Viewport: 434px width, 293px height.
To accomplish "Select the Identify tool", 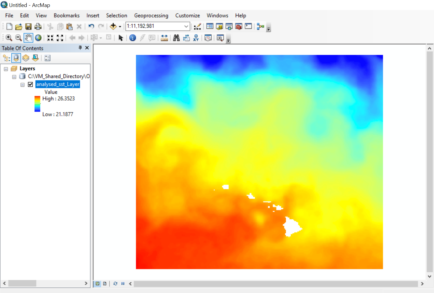I will click(x=133, y=38).
